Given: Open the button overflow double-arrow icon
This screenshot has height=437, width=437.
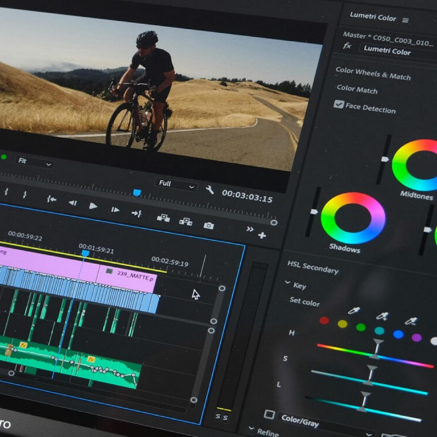Looking at the screenshot, I should click(250, 229).
